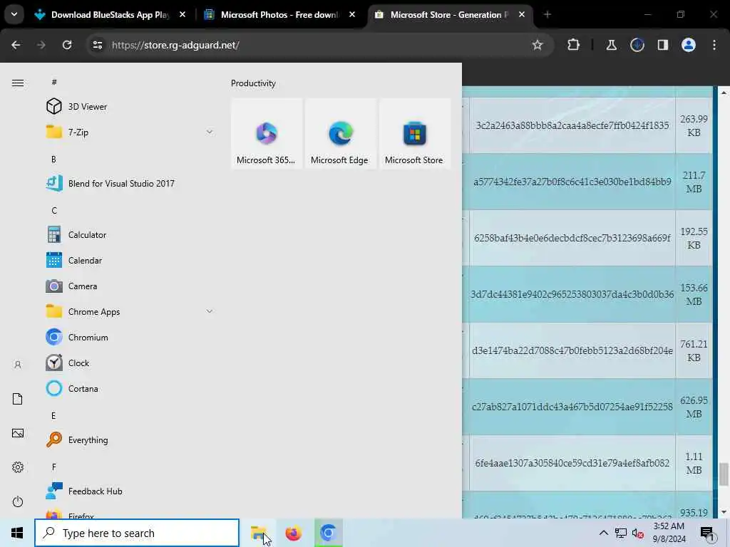This screenshot has width=730, height=547.
Task: Open the notification center icon
Action: [x=707, y=533]
